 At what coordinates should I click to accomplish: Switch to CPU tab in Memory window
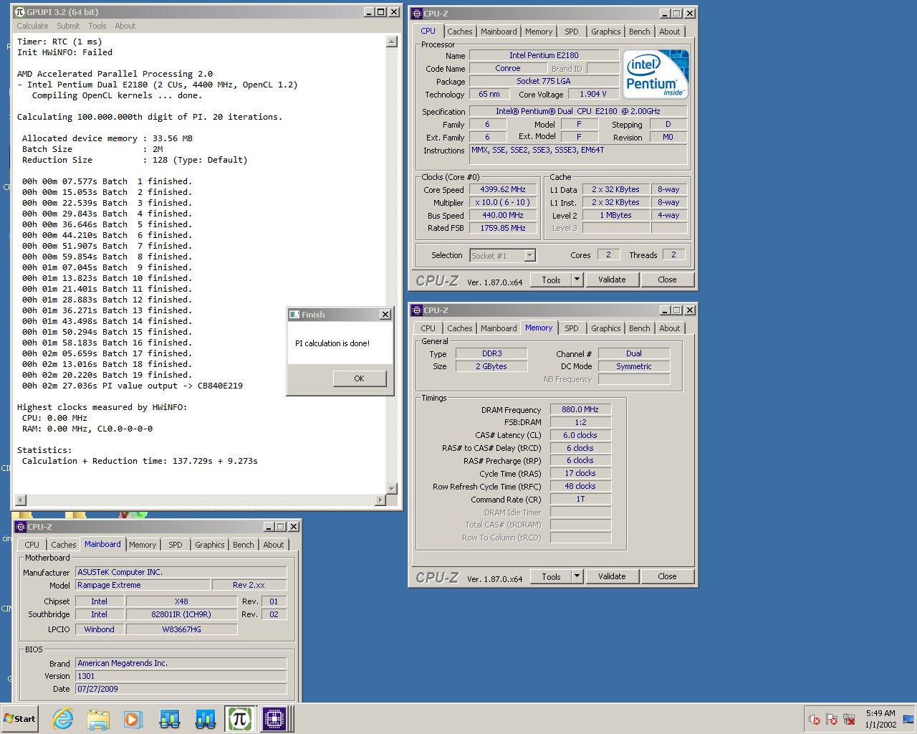[428, 328]
